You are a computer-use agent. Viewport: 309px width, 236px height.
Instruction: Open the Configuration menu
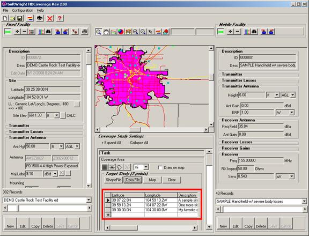coord(23,10)
